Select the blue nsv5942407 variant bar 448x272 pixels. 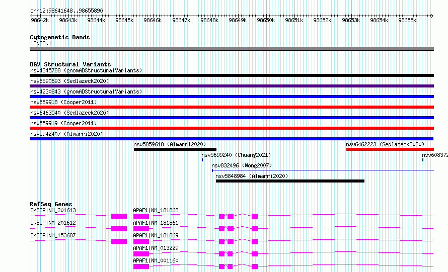click(x=232, y=139)
